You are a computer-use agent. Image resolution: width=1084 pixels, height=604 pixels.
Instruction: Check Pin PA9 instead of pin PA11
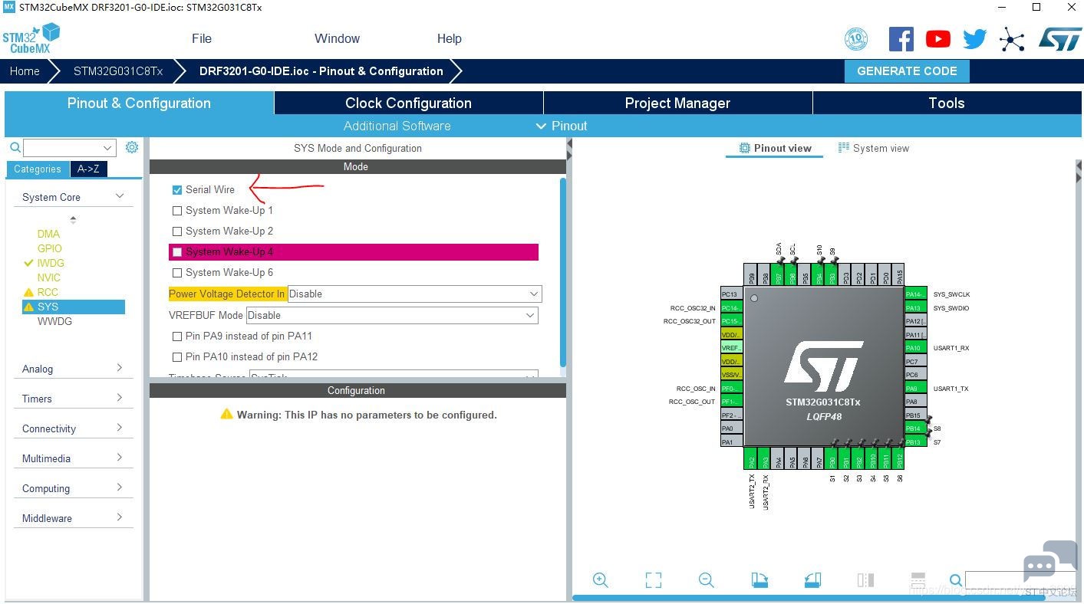tap(177, 336)
